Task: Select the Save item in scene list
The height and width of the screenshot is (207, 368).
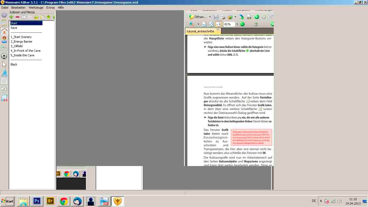Action: pos(14,28)
